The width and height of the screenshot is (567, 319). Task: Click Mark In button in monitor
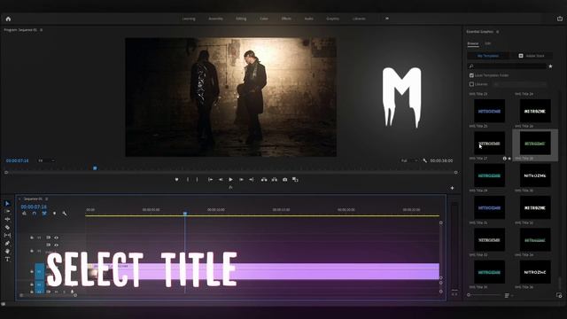tap(188, 179)
